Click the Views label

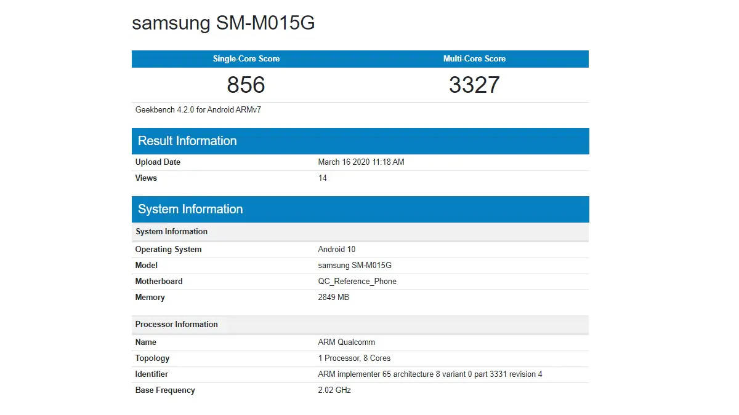click(146, 178)
